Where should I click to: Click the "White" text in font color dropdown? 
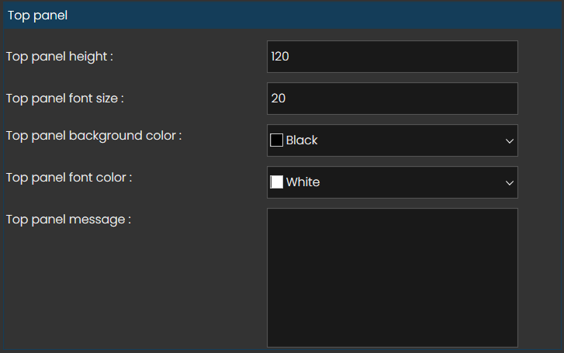[303, 182]
